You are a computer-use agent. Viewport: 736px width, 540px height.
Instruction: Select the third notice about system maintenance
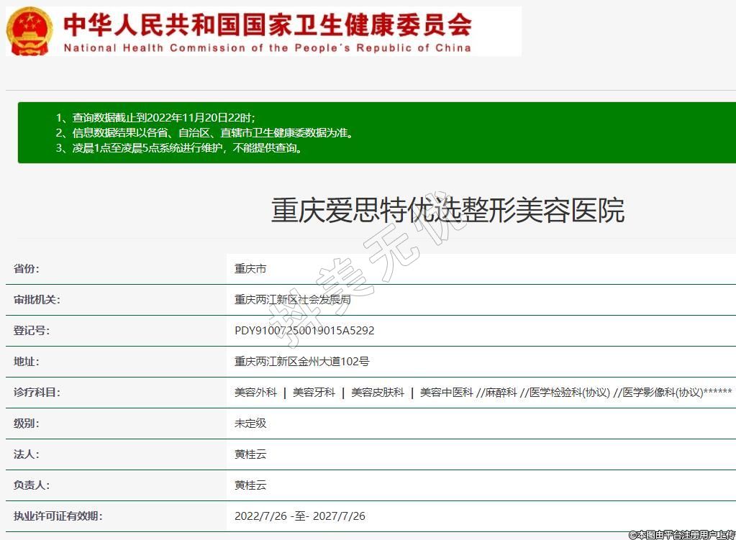tap(178, 148)
